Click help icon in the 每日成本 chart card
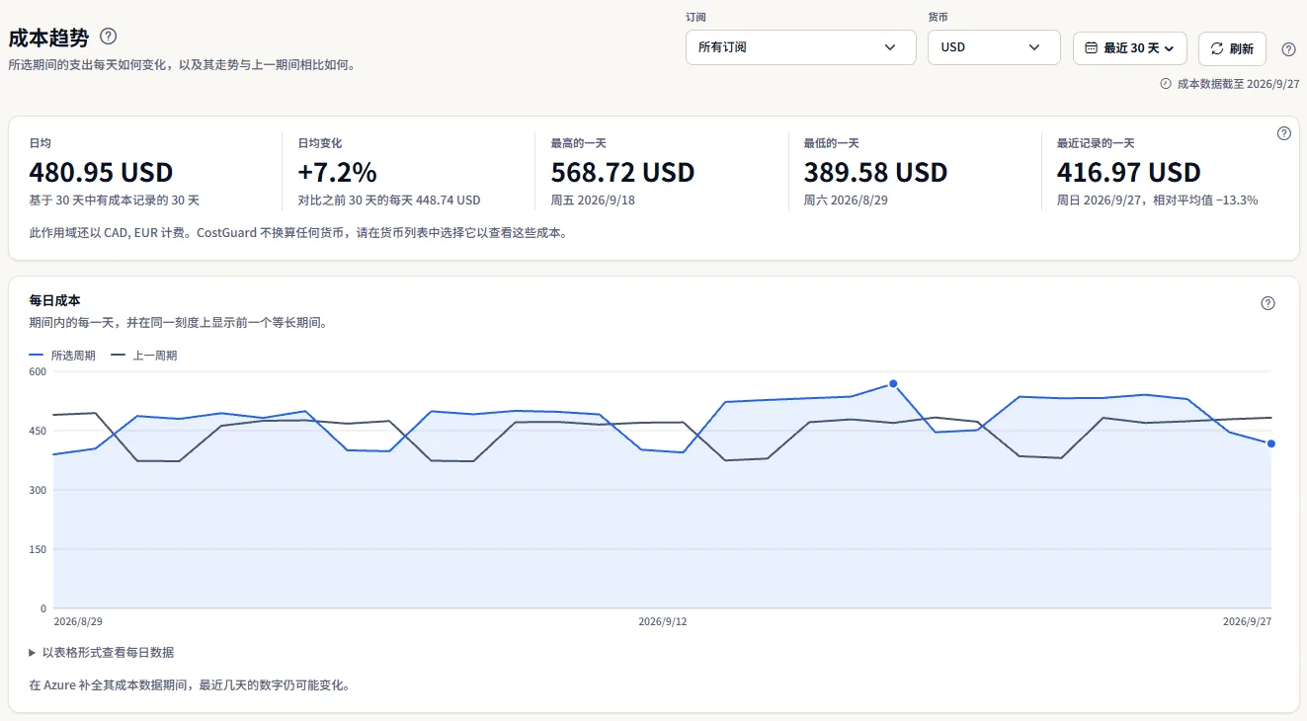The width and height of the screenshot is (1307, 721). pos(1268,303)
